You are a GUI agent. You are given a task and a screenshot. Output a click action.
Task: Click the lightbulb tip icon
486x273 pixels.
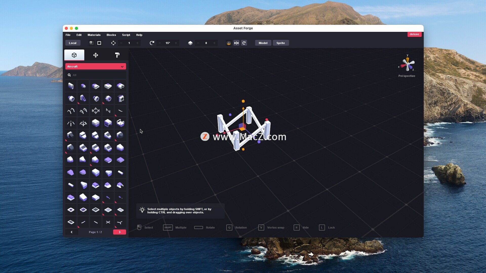click(x=142, y=210)
